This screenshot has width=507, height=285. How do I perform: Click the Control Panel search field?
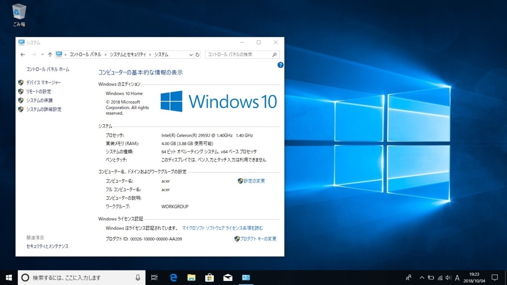pyautogui.click(x=239, y=55)
